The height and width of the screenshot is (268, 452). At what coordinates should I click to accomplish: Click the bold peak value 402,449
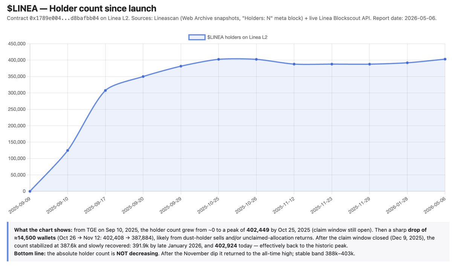click(x=258, y=230)
